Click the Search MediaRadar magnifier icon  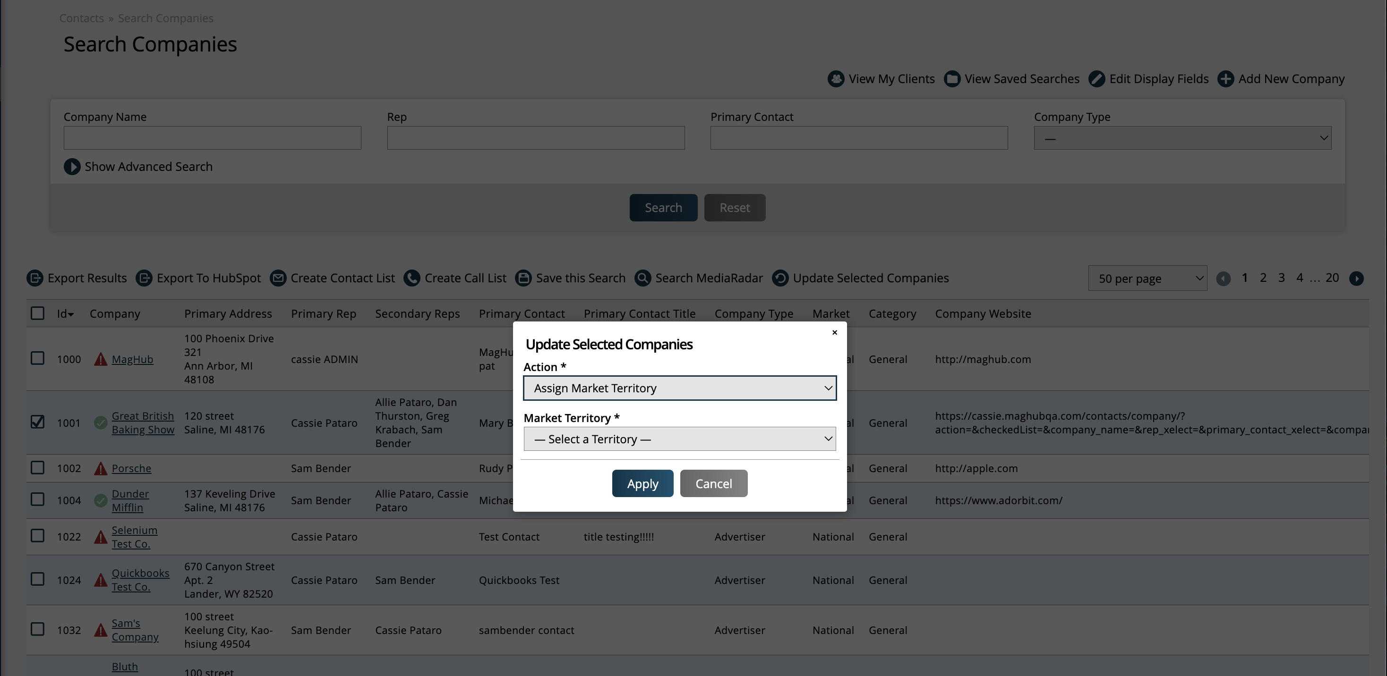[x=643, y=278]
